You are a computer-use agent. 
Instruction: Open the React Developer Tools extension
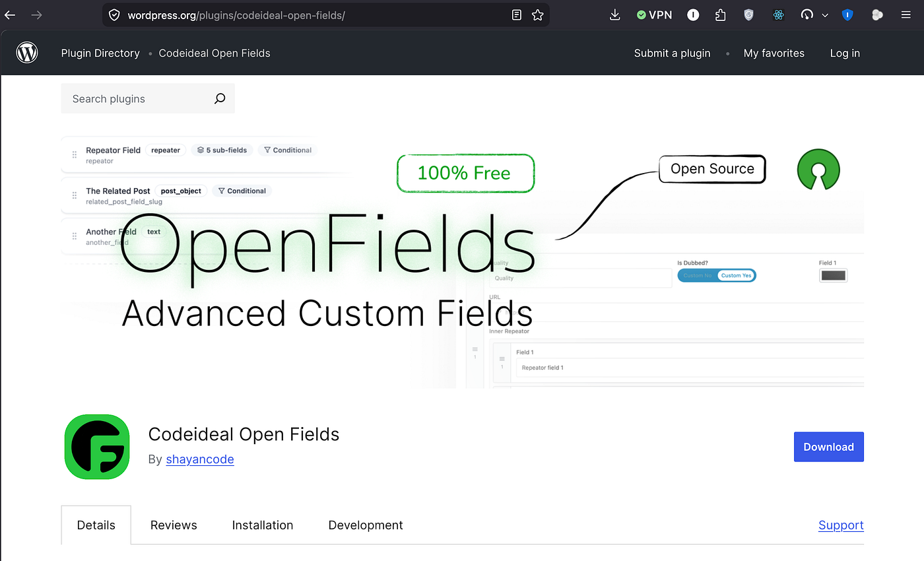tap(778, 15)
